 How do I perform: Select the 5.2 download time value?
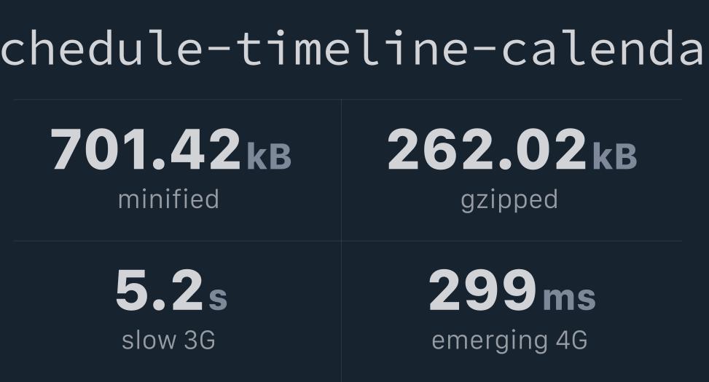point(159,290)
